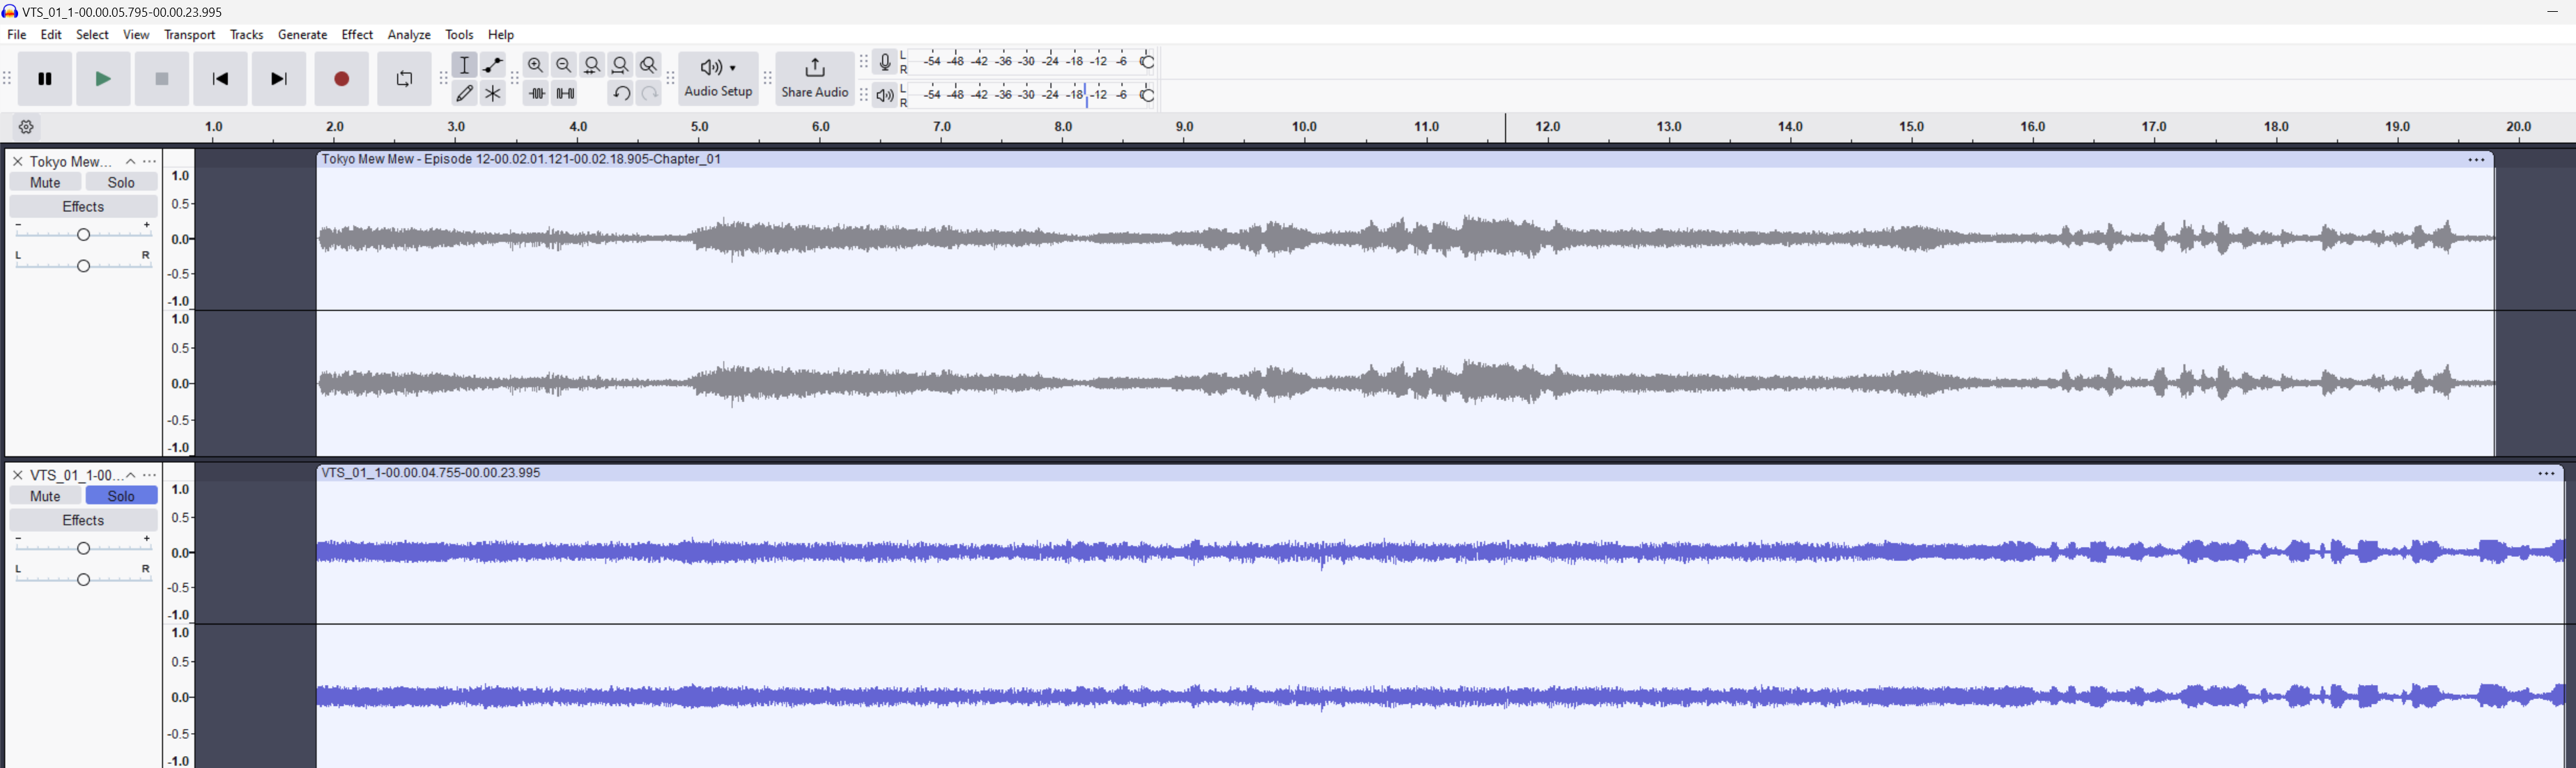Click the Silence audio selection icon
2576x768 pixels.
pyautogui.click(x=565, y=94)
